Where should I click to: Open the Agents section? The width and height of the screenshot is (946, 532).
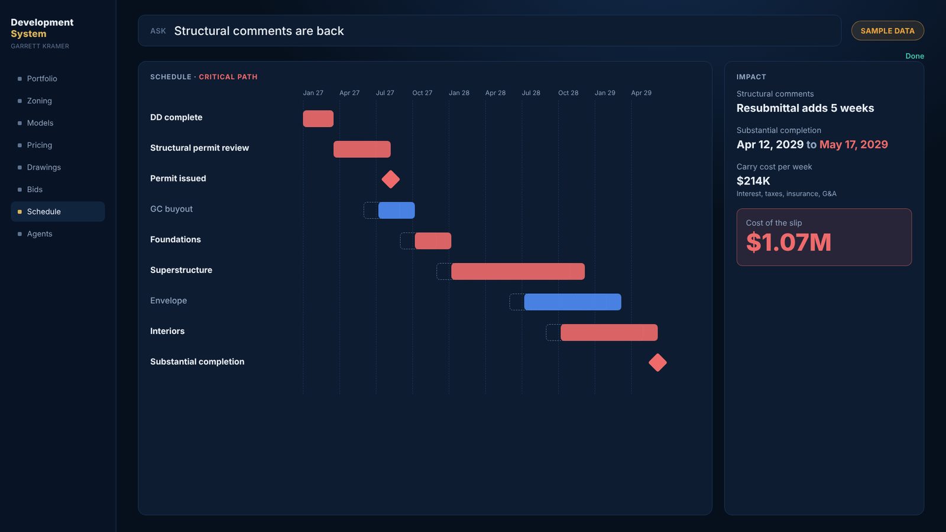click(x=57, y=234)
